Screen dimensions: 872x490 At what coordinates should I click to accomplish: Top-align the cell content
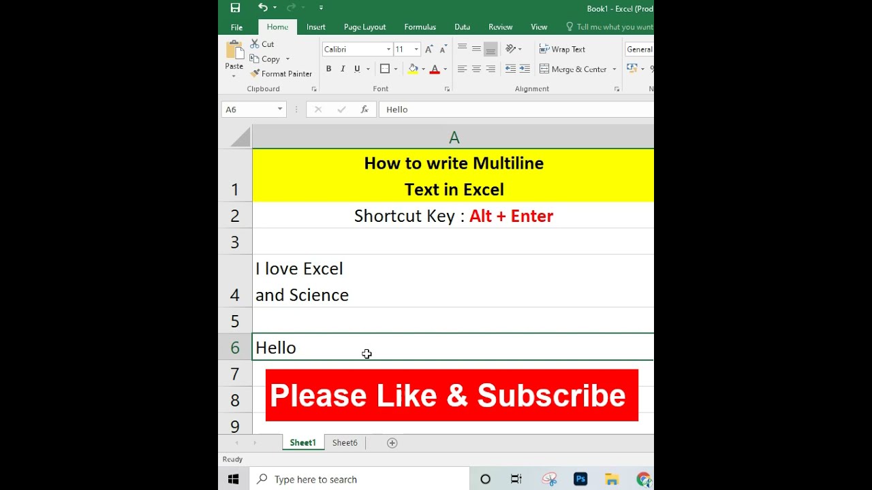(462, 48)
